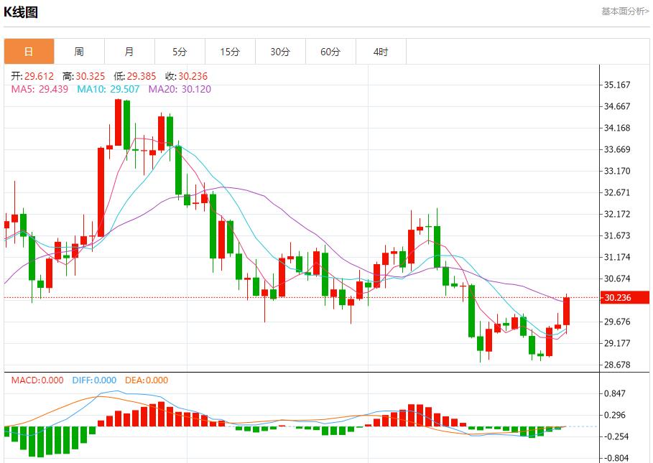
Task: Open the 月 monthly chart tab
Action: pos(129,52)
